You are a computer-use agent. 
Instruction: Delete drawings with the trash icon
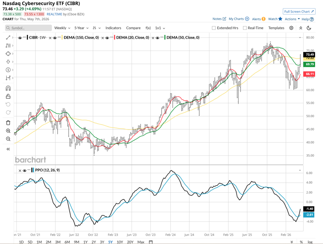tap(8, 123)
